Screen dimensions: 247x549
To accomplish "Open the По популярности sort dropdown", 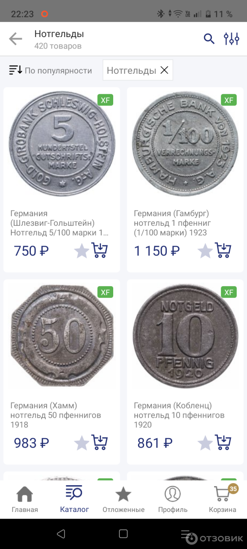I will 51,70.
